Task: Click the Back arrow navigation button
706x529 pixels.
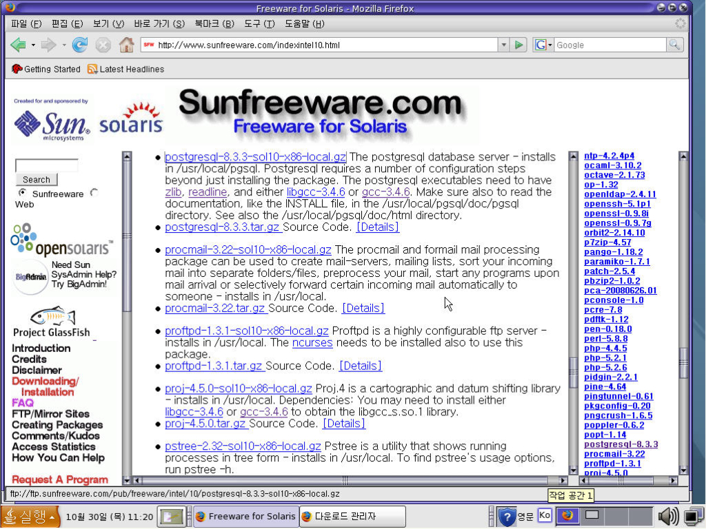Action: click(x=19, y=45)
